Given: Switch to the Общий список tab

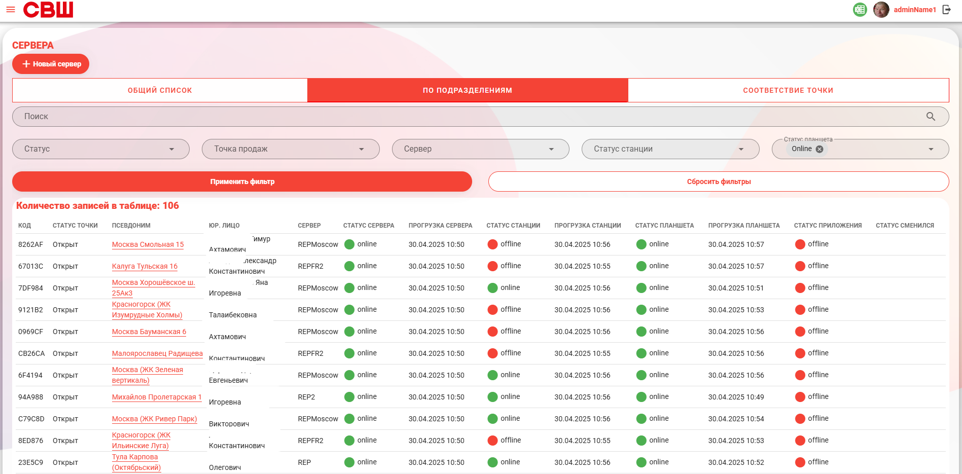Looking at the screenshot, I should [160, 90].
